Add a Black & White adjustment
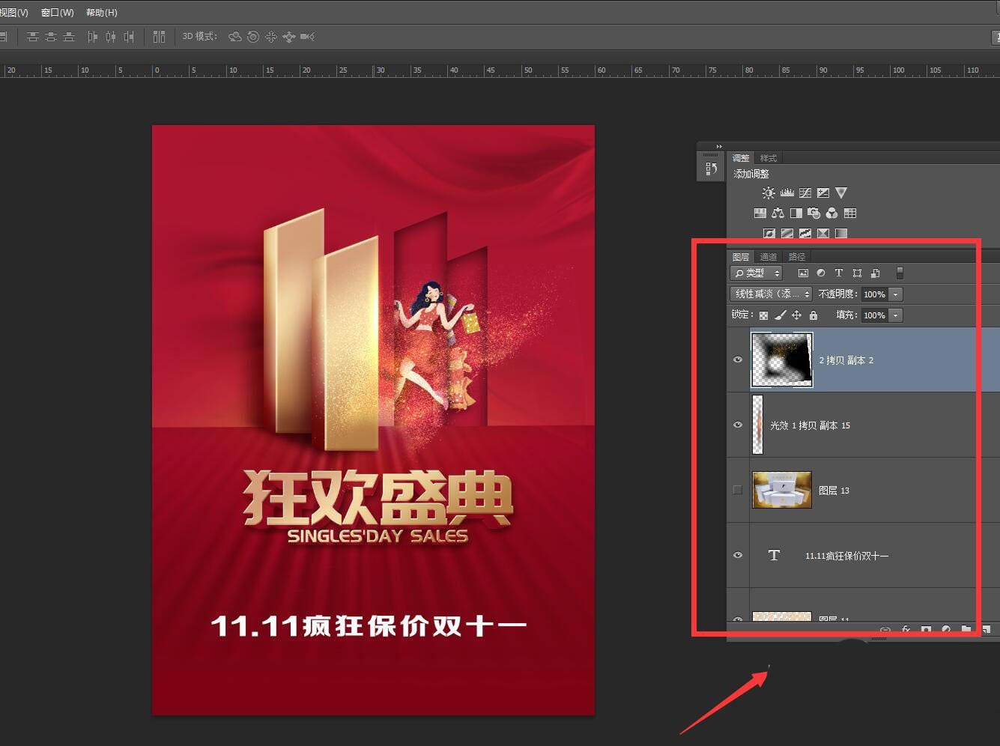 [796, 213]
